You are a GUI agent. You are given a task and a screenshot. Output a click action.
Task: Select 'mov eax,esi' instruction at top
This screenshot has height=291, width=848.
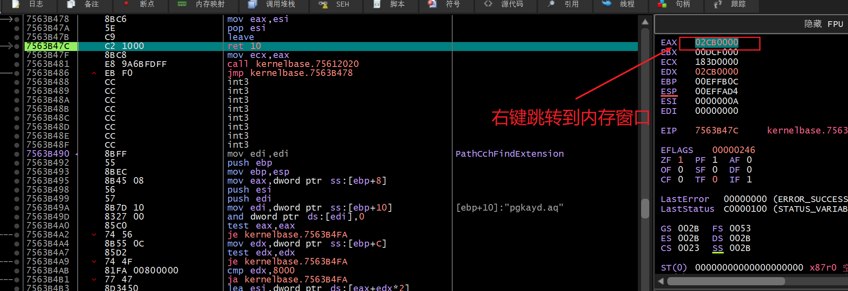pyautogui.click(x=258, y=19)
